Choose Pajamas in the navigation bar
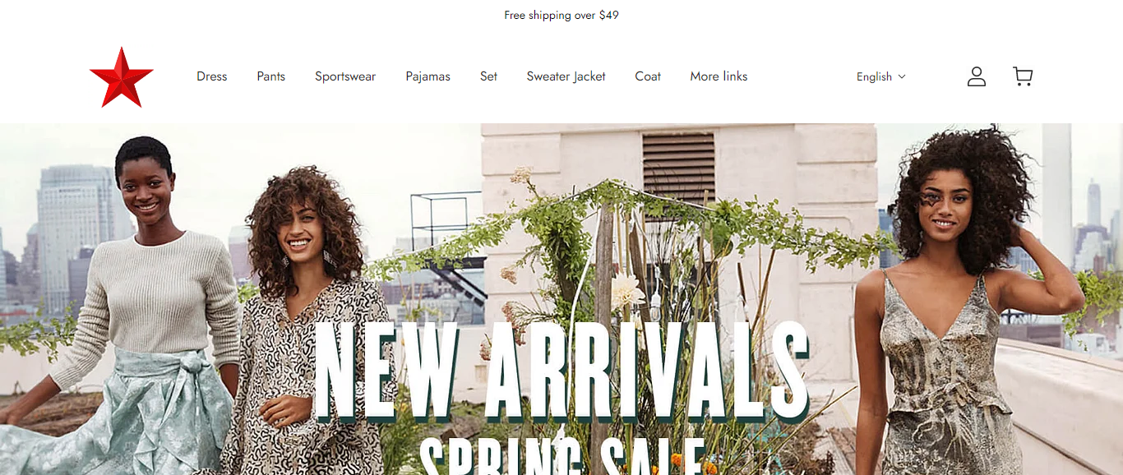The width and height of the screenshot is (1123, 475). 427,76
